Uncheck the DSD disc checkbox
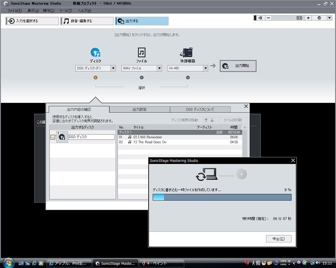336x268 pixels. [x=53, y=137]
